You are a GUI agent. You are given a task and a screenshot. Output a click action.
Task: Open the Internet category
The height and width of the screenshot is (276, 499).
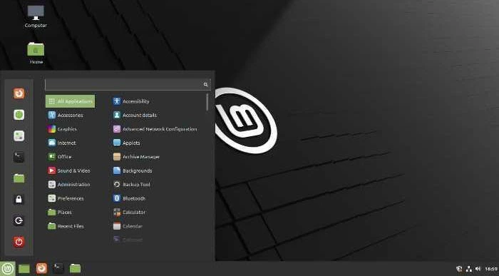70,143
